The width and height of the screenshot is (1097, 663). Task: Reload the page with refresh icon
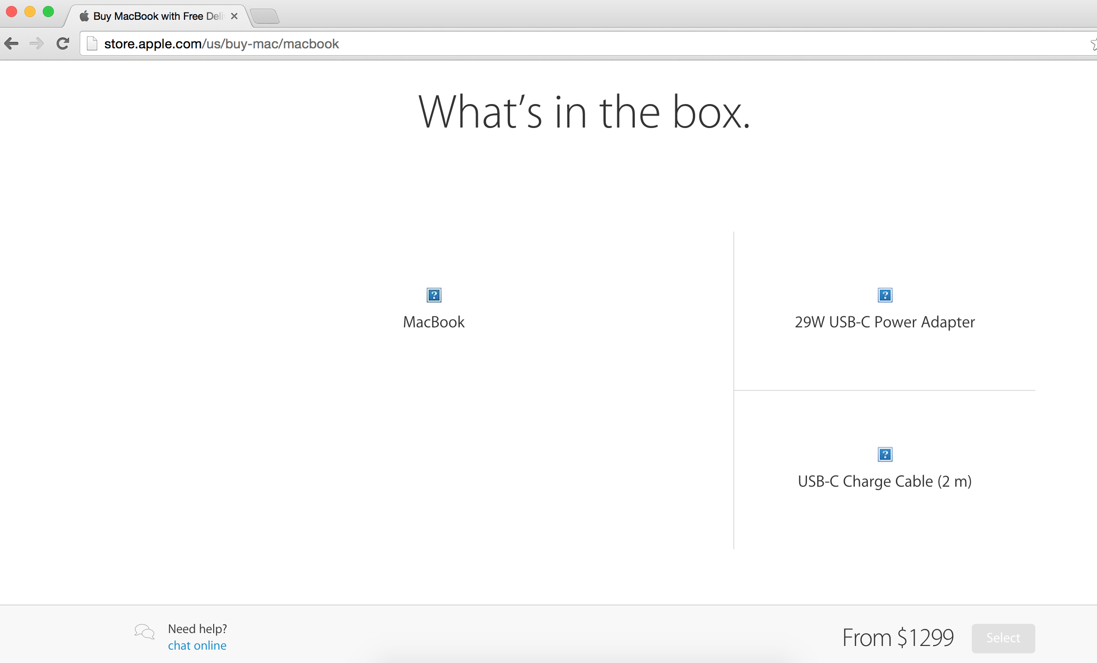63,44
